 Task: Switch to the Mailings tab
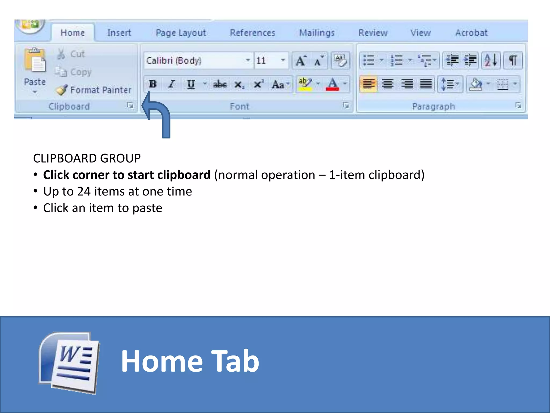tap(317, 33)
